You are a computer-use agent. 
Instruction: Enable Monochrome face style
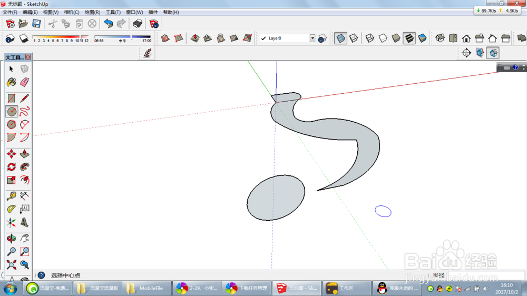(x=423, y=38)
